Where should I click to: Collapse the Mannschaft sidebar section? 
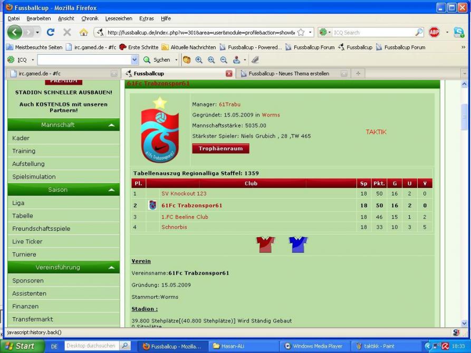[x=111, y=125]
